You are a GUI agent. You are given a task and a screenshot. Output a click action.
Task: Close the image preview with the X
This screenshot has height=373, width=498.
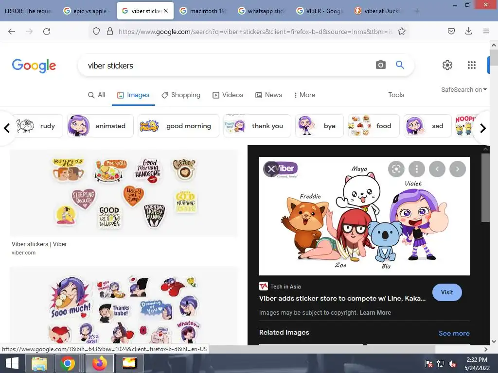[271, 169]
